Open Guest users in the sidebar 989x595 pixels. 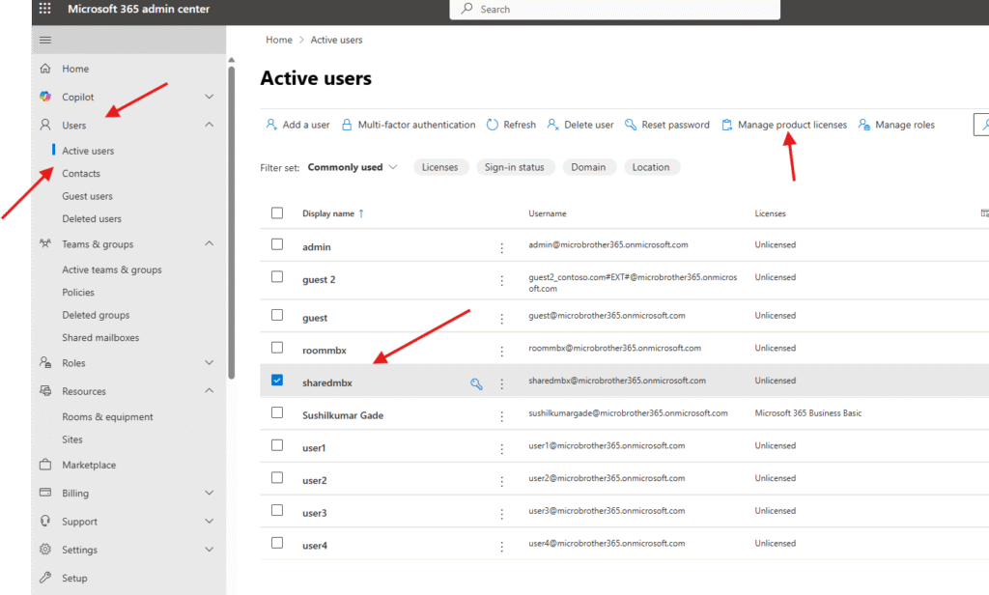coord(87,196)
